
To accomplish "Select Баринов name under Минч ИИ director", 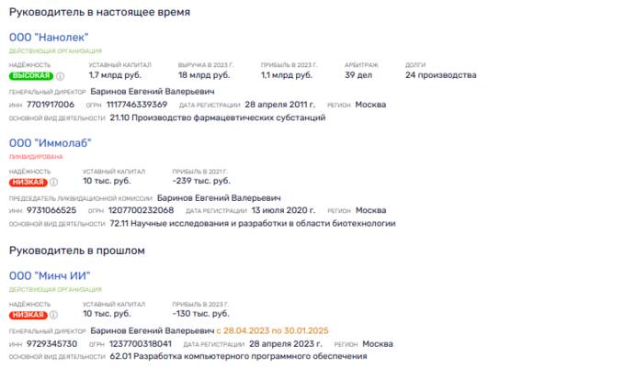I will click(x=153, y=330).
